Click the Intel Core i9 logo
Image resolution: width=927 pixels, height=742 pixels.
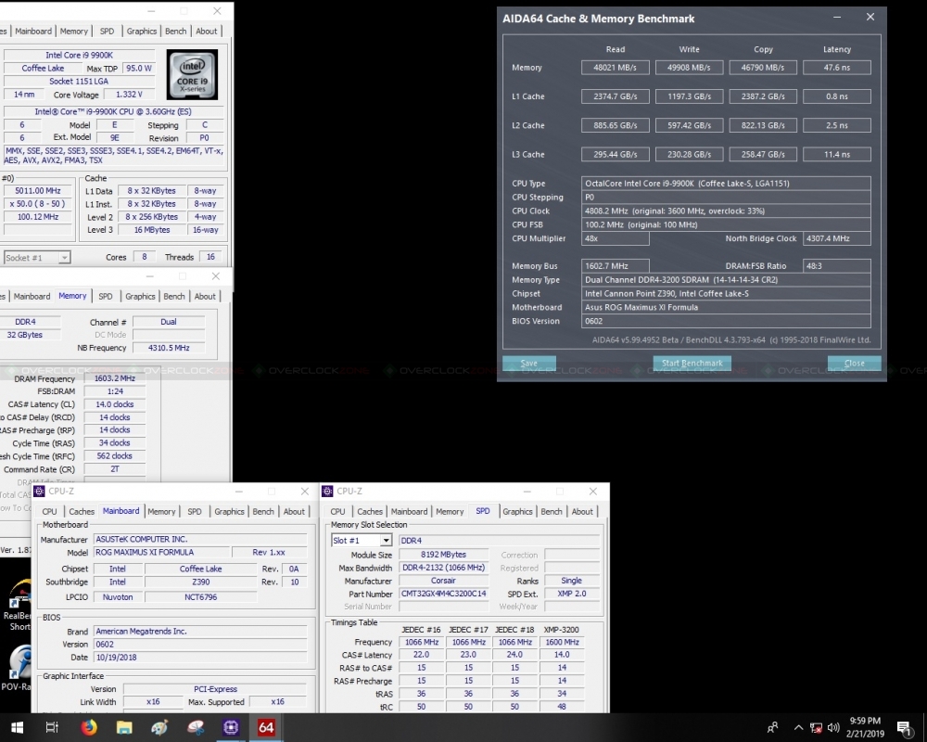[192, 75]
